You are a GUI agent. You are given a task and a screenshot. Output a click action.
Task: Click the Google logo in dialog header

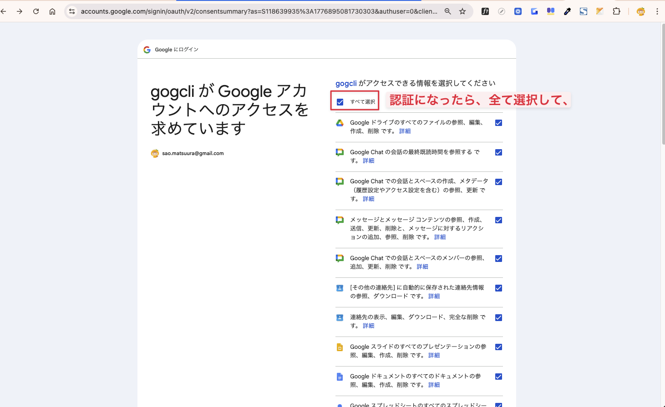pyautogui.click(x=147, y=50)
